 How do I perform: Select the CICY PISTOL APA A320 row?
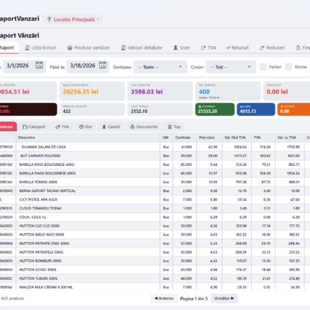pyautogui.click(x=155, y=199)
